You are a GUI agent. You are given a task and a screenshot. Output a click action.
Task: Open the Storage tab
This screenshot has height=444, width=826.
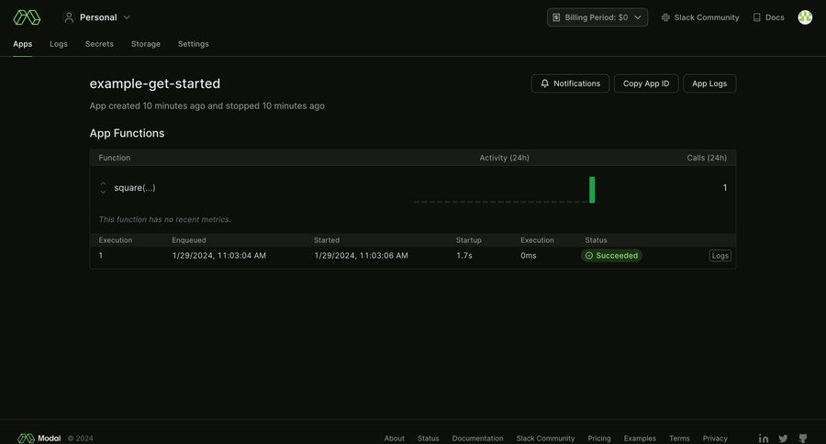[145, 44]
